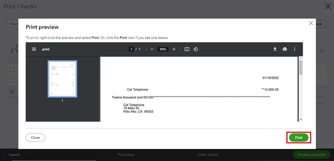
Task: Edit the page number field
Action: coord(131,49)
